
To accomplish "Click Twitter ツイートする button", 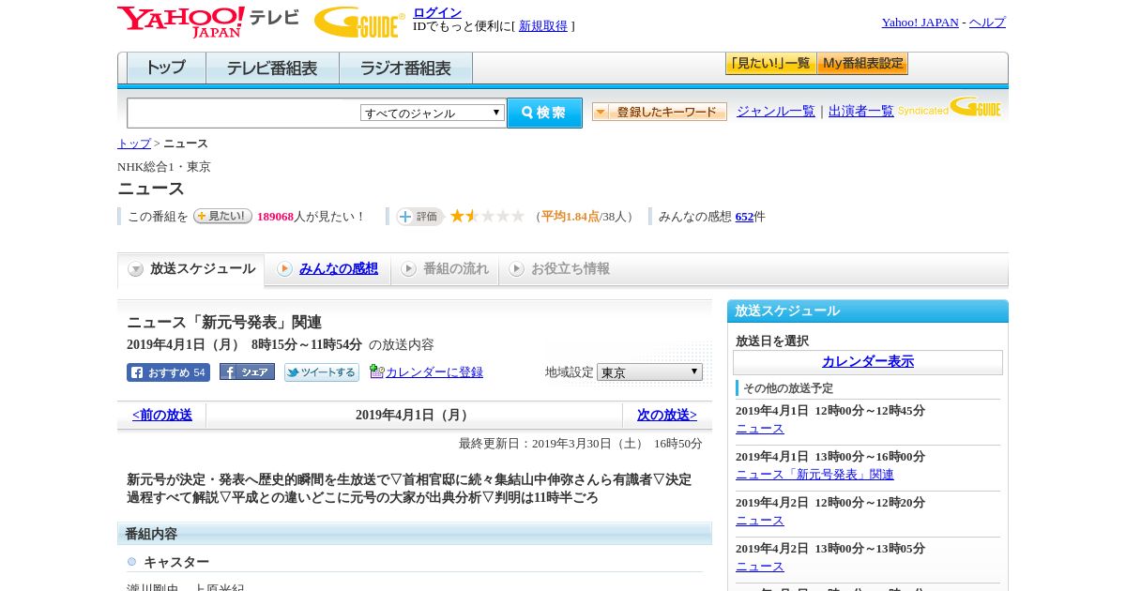I will tap(322, 372).
